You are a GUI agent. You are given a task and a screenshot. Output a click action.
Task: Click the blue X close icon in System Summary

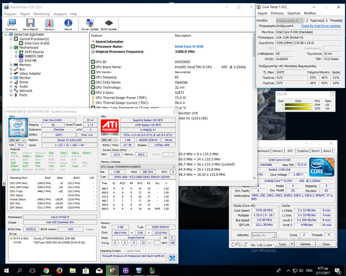coord(172,258)
